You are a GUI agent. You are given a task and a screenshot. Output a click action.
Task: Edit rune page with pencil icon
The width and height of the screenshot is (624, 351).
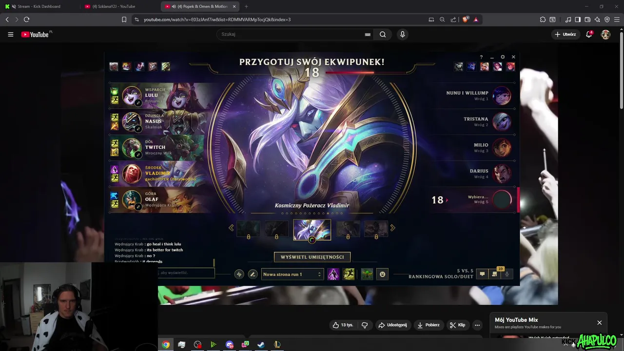pyautogui.click(x=253, y=274)
